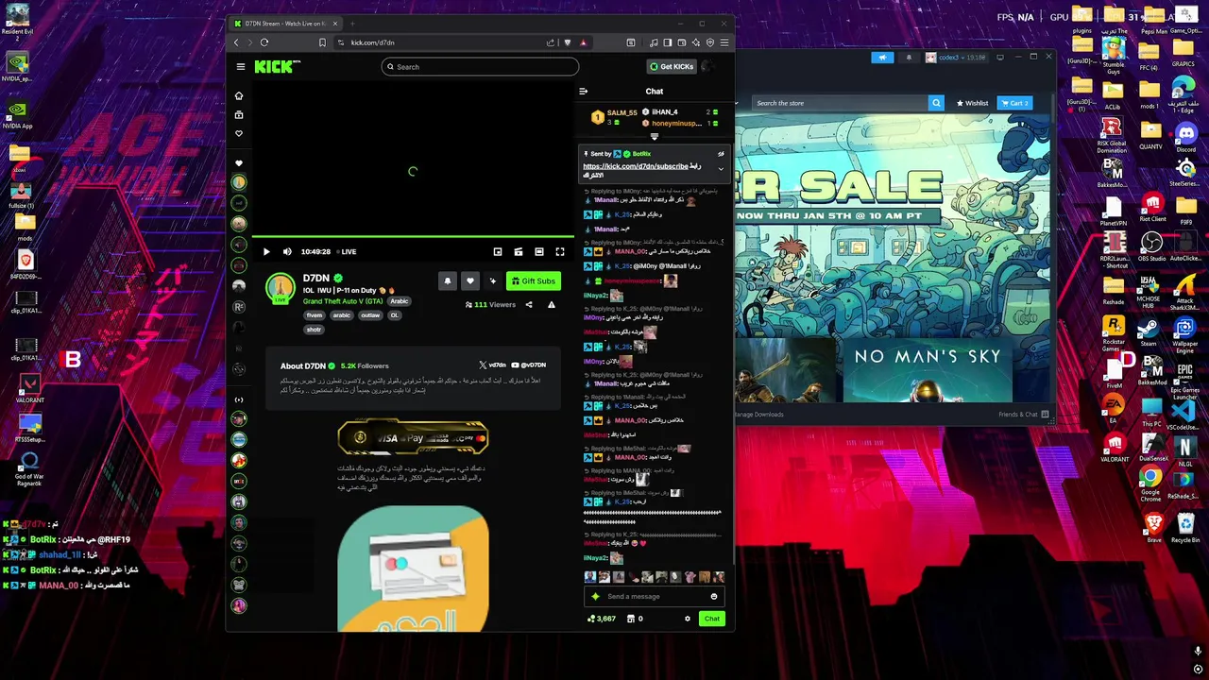Collapse the chat panel with arrow icon

(x=583, y=92)
